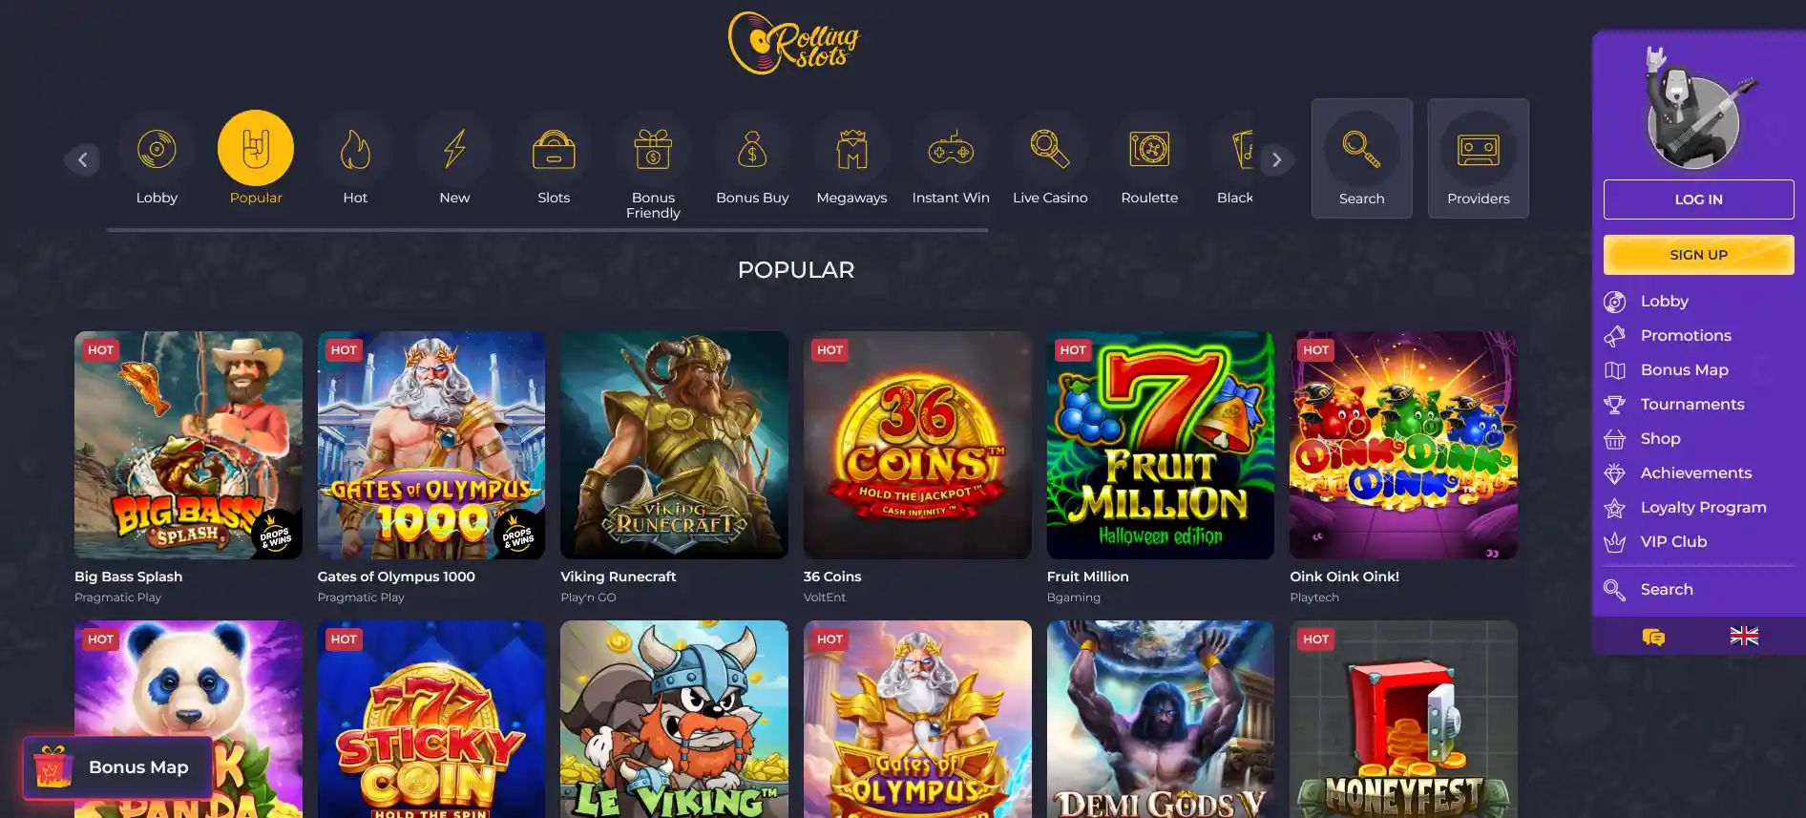The image size is (1806, 818).
Task: Open Tournaments in the sidebar menu
Action: pyautogui.click(x=1691, y=404)
